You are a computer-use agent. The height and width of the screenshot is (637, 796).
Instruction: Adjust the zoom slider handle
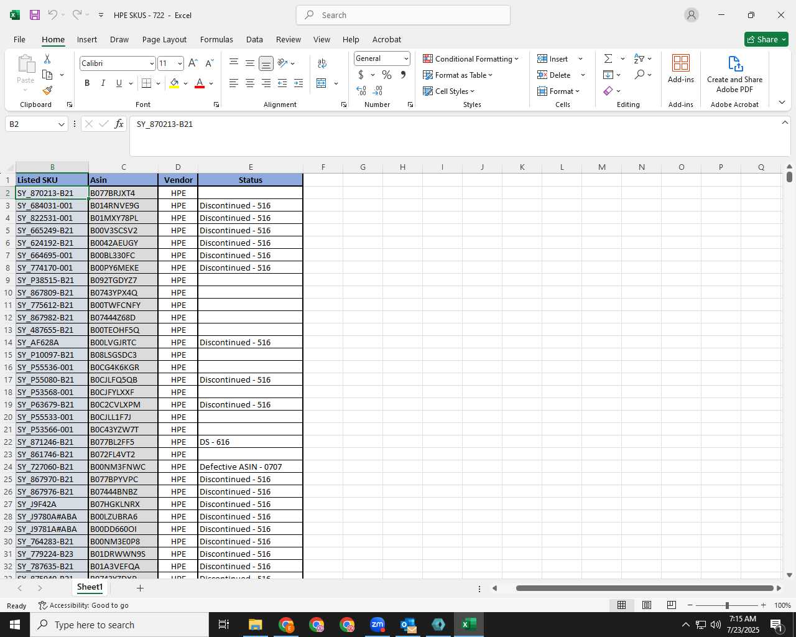click(x=727, y=605)
